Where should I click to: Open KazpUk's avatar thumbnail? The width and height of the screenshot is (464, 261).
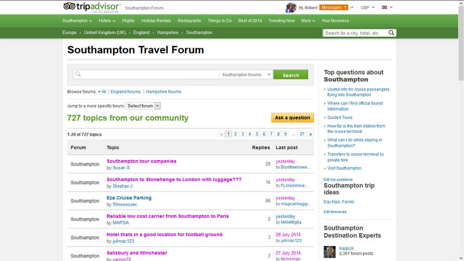329,252
